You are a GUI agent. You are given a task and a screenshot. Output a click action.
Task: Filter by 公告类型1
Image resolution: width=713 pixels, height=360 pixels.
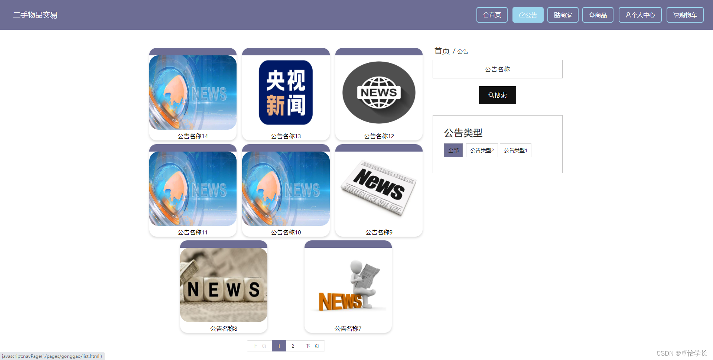point(515,150)
